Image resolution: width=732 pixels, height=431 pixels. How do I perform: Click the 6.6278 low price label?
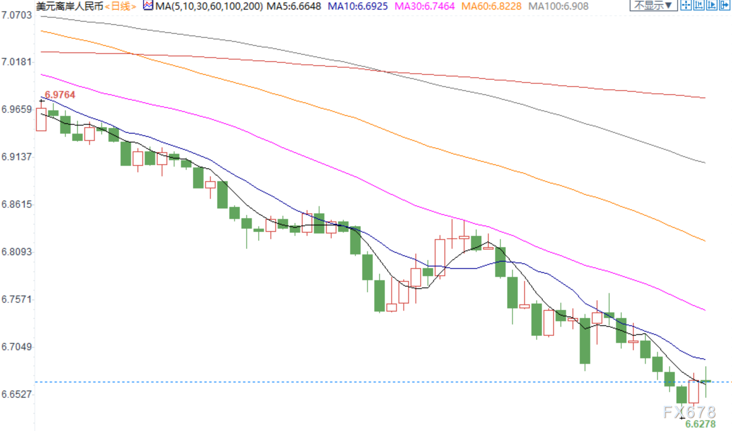coord(701,424)
